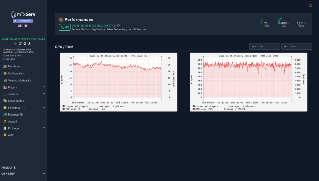Switch language via the US flag
Screen dimensions: 319x181
[20, 26]
